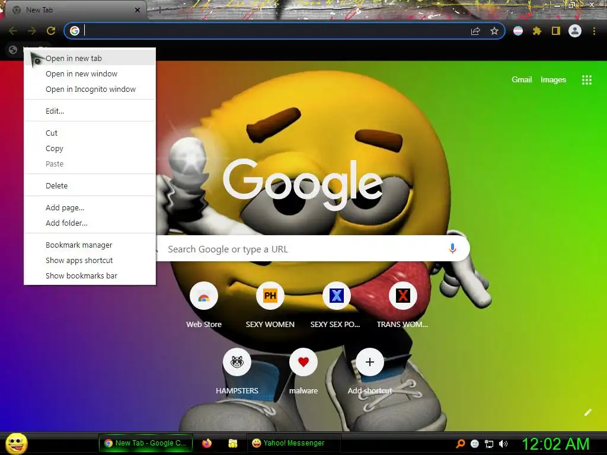
Task: Start voice search with the microphone icon
Action: [452, 248]
